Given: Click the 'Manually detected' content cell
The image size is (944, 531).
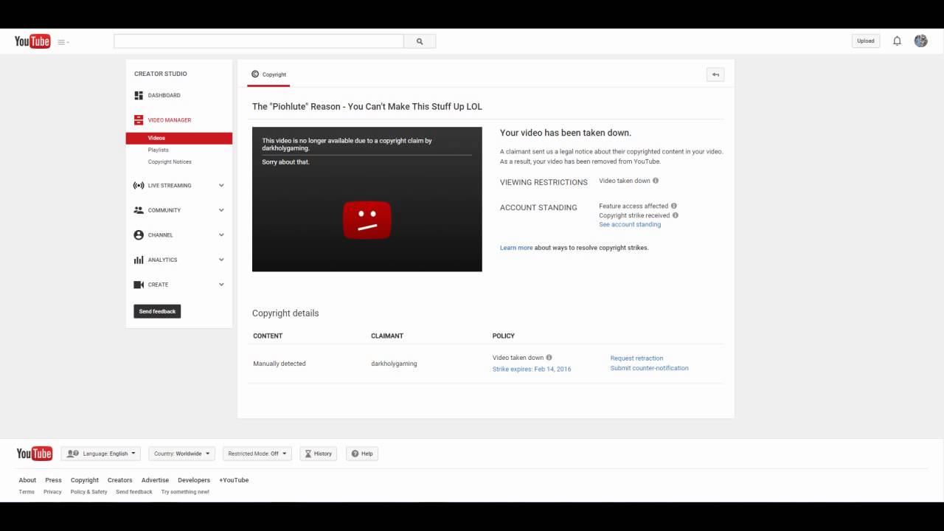Looking at the screenshot, I should [x=280, y=364].
